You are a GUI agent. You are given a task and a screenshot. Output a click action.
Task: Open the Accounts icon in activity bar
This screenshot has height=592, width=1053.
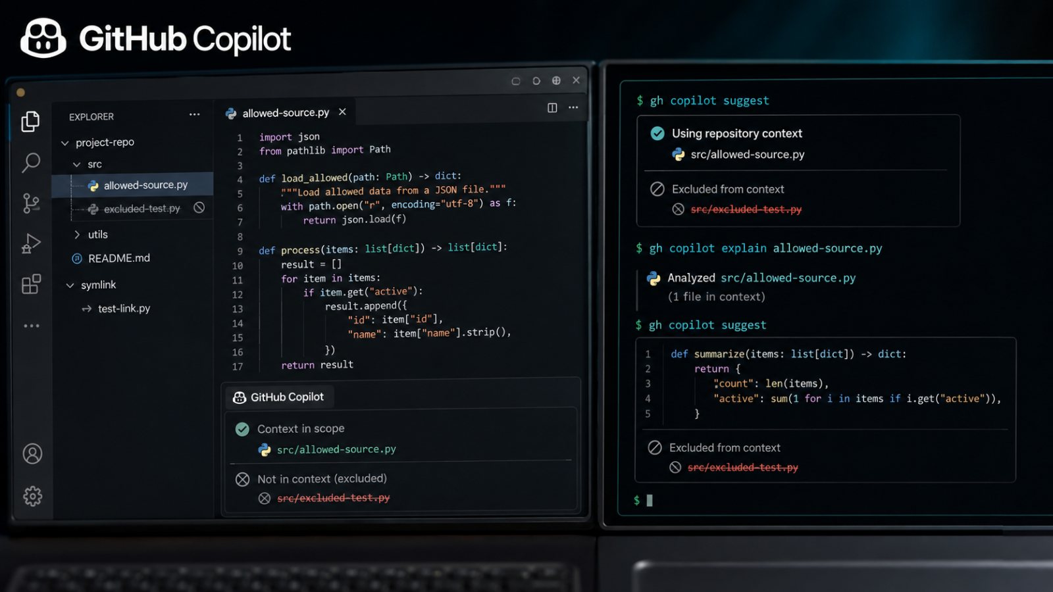(x=32, y=453)
